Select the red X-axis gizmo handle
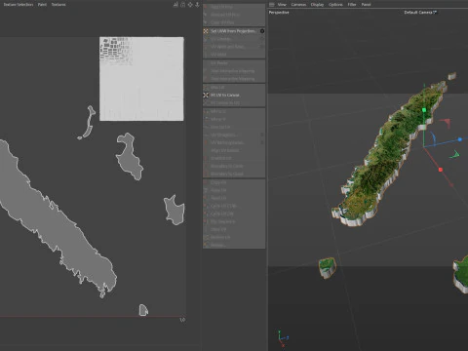 [x=441, y=170]
